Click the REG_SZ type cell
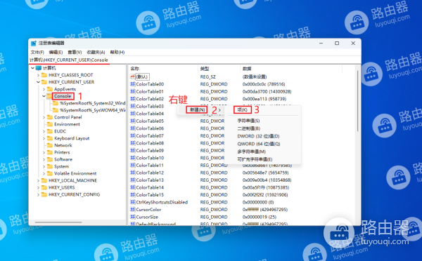The width and height of the screenshot is (422, 261). coord(207,76)
